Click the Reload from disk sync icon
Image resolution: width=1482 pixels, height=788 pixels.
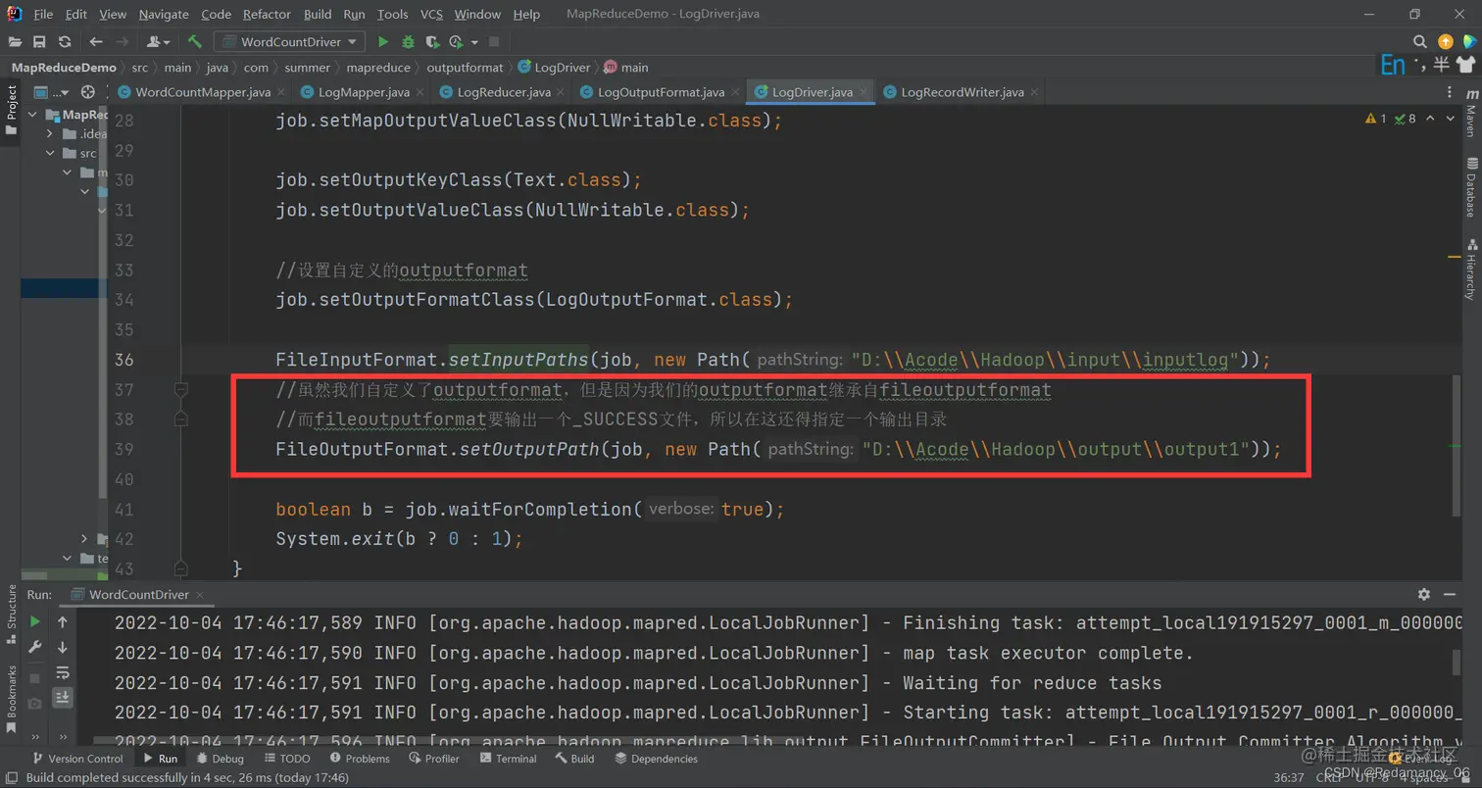click(65, 42)
